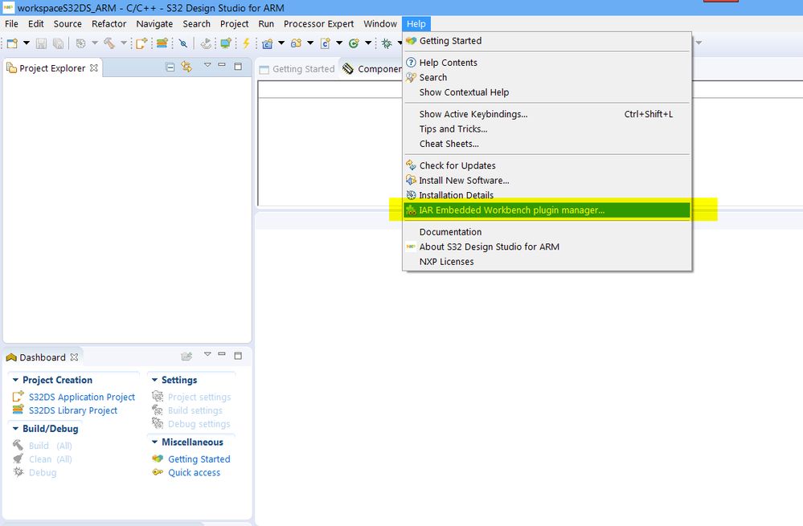Collapse All in Project Explorer
The image size is (803, 526).
coord(170,67)
